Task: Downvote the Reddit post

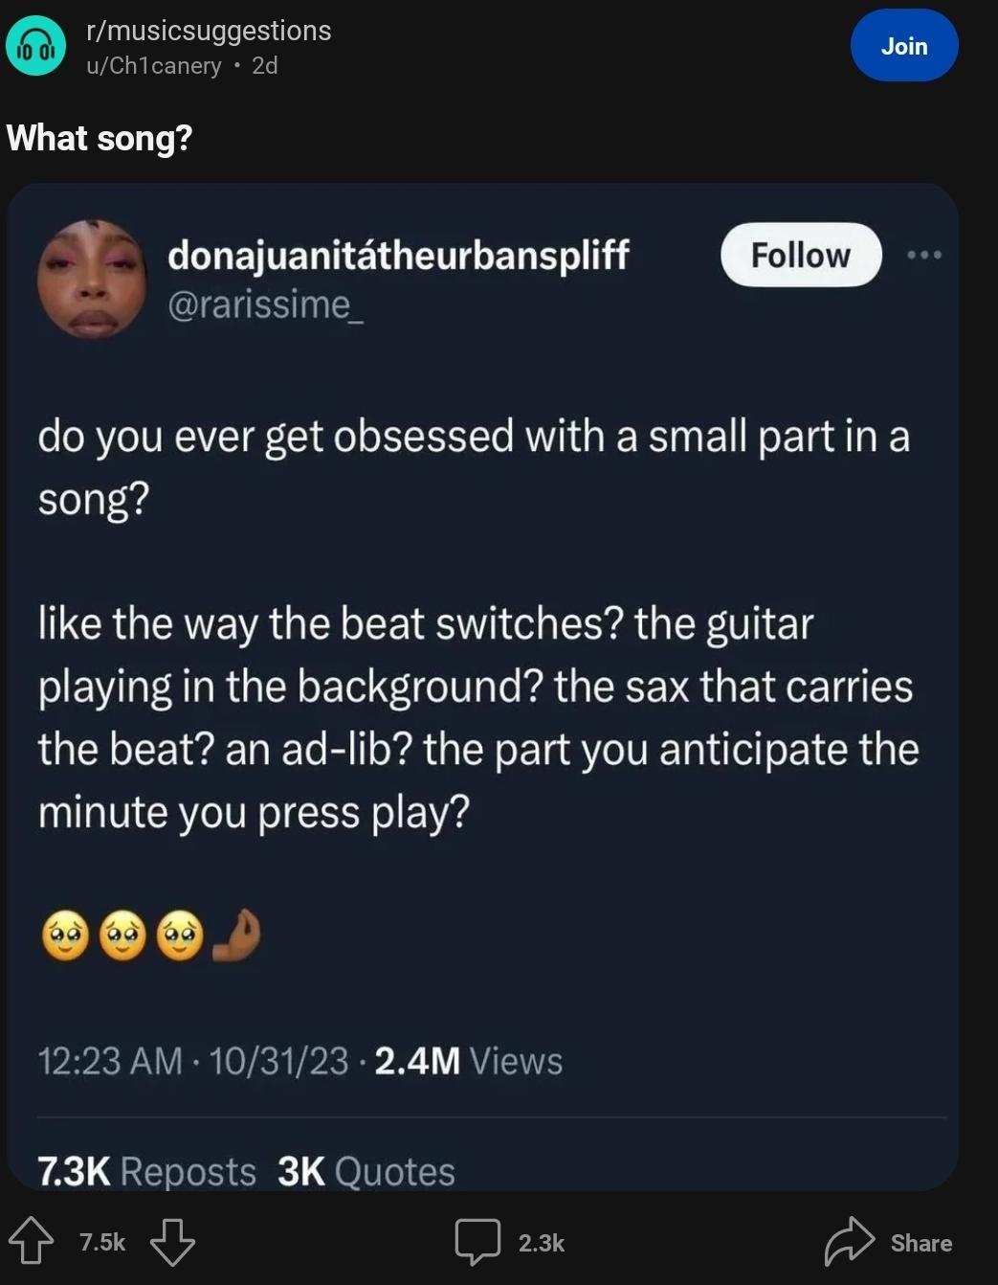Action: pyautogui.click(x=172, y=1241)
